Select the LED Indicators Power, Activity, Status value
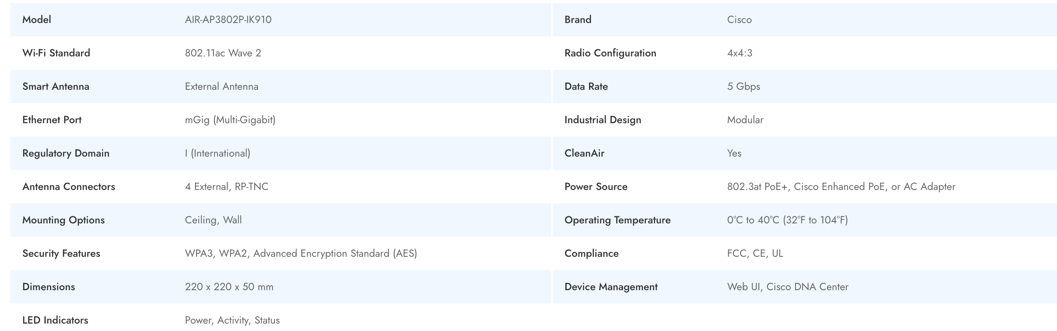Screen dimensions: 1057x331 coord(232,320)
